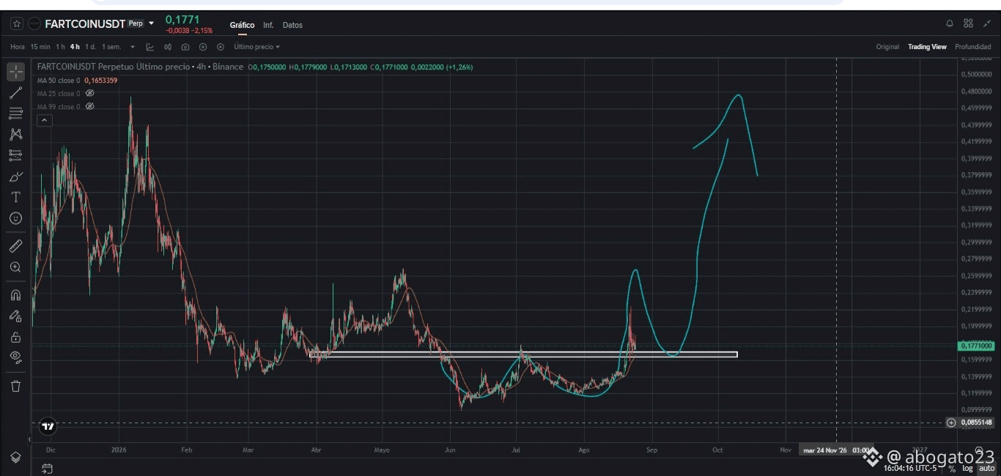Select the Trading View chart tab
Image resolution: width=1001 pixels, height=476 pixels.
point(927,47)
